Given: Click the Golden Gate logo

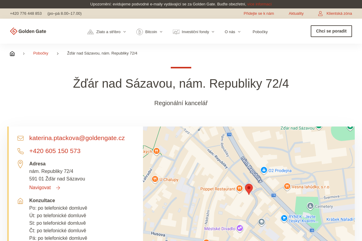Looking at the screenshot, I should [28, 31].
